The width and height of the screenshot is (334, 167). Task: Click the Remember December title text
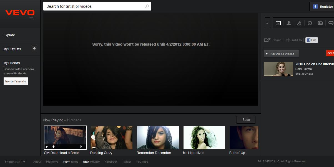pyautogui.click(x=154, y=153)
